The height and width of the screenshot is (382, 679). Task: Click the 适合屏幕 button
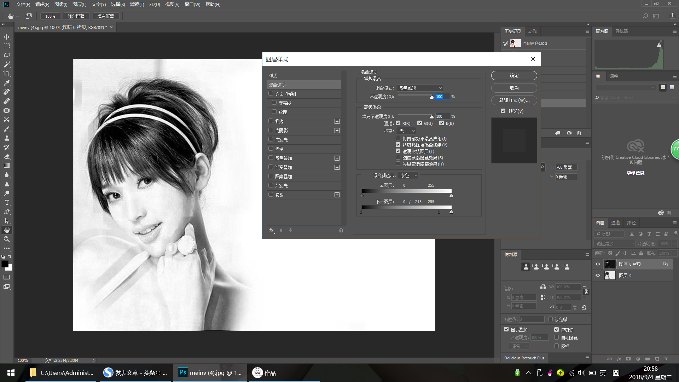coord(76,16)
